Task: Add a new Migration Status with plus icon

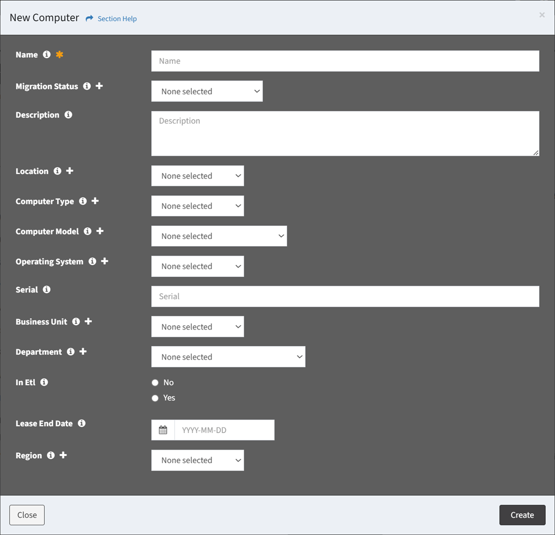Action: pyautogui.click(x=99, y=86)
